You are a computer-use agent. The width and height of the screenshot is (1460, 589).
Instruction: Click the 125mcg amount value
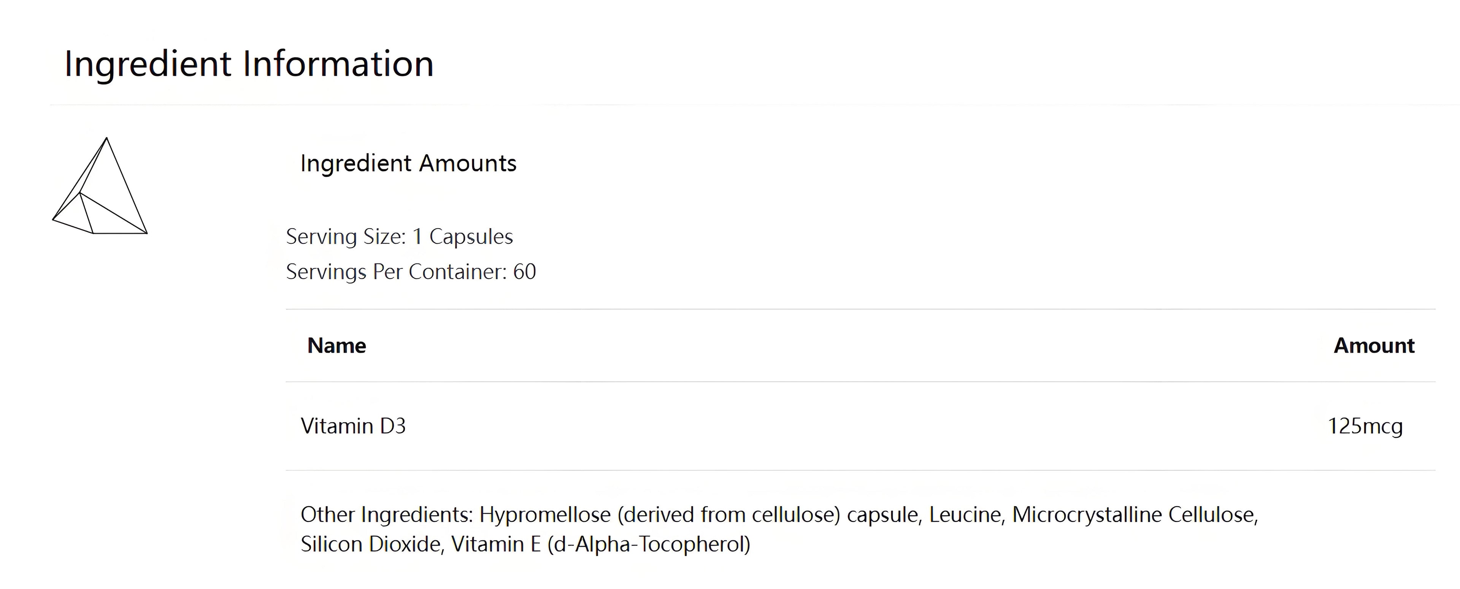coord(1365,426)
